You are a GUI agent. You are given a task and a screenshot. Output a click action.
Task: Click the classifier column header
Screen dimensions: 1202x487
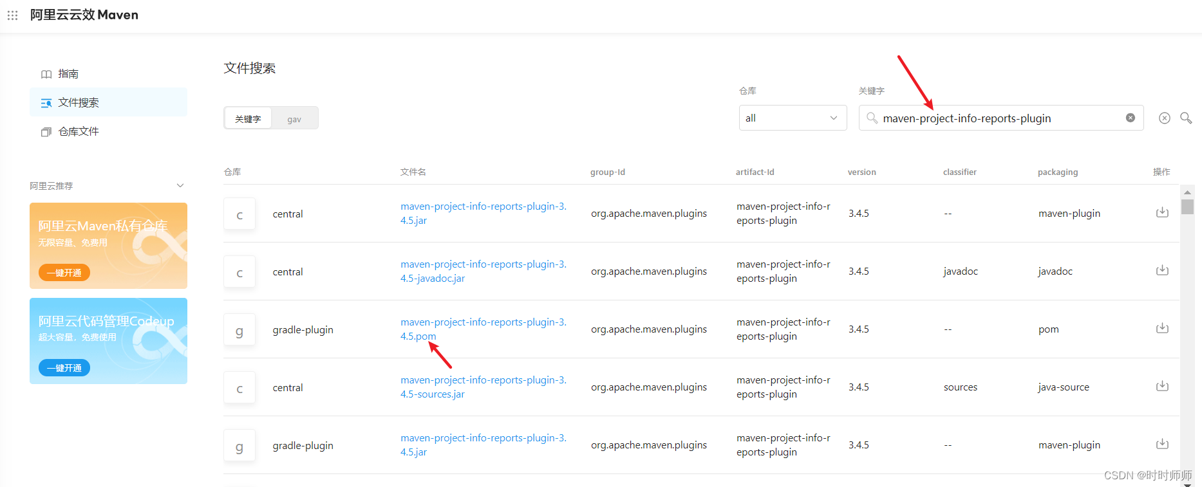click(x=960, y=172)
